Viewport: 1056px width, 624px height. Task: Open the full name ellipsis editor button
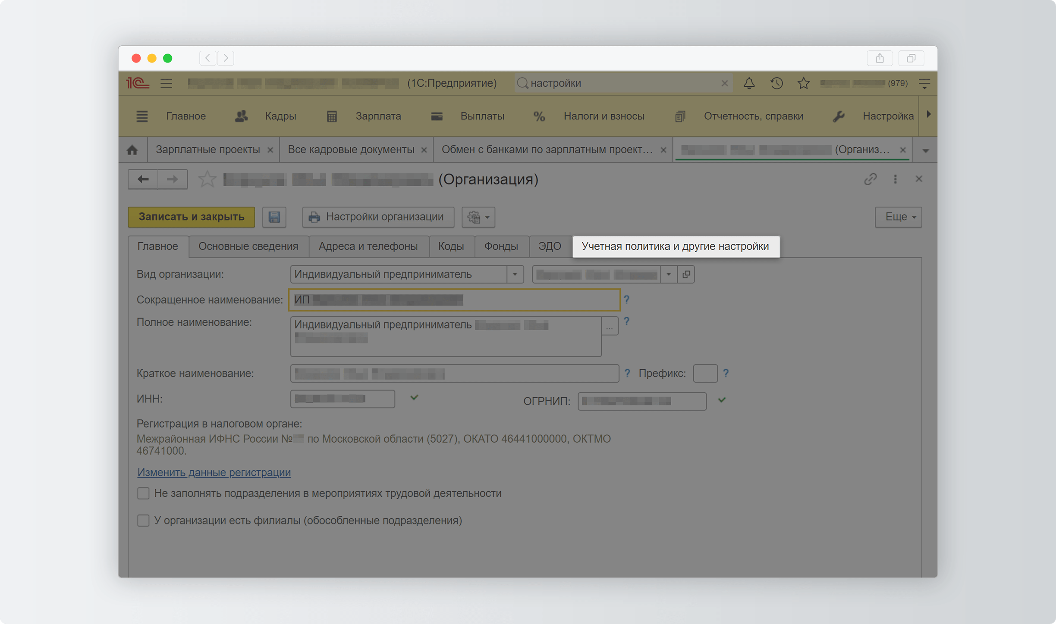click(x=610, y=326)
